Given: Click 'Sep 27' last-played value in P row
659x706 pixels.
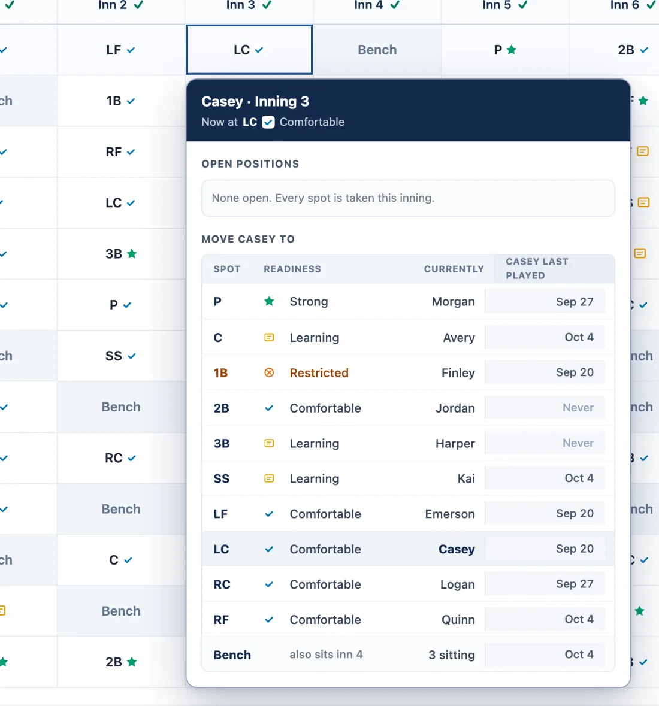Looking at the screenshot, I should pos(575,302).
